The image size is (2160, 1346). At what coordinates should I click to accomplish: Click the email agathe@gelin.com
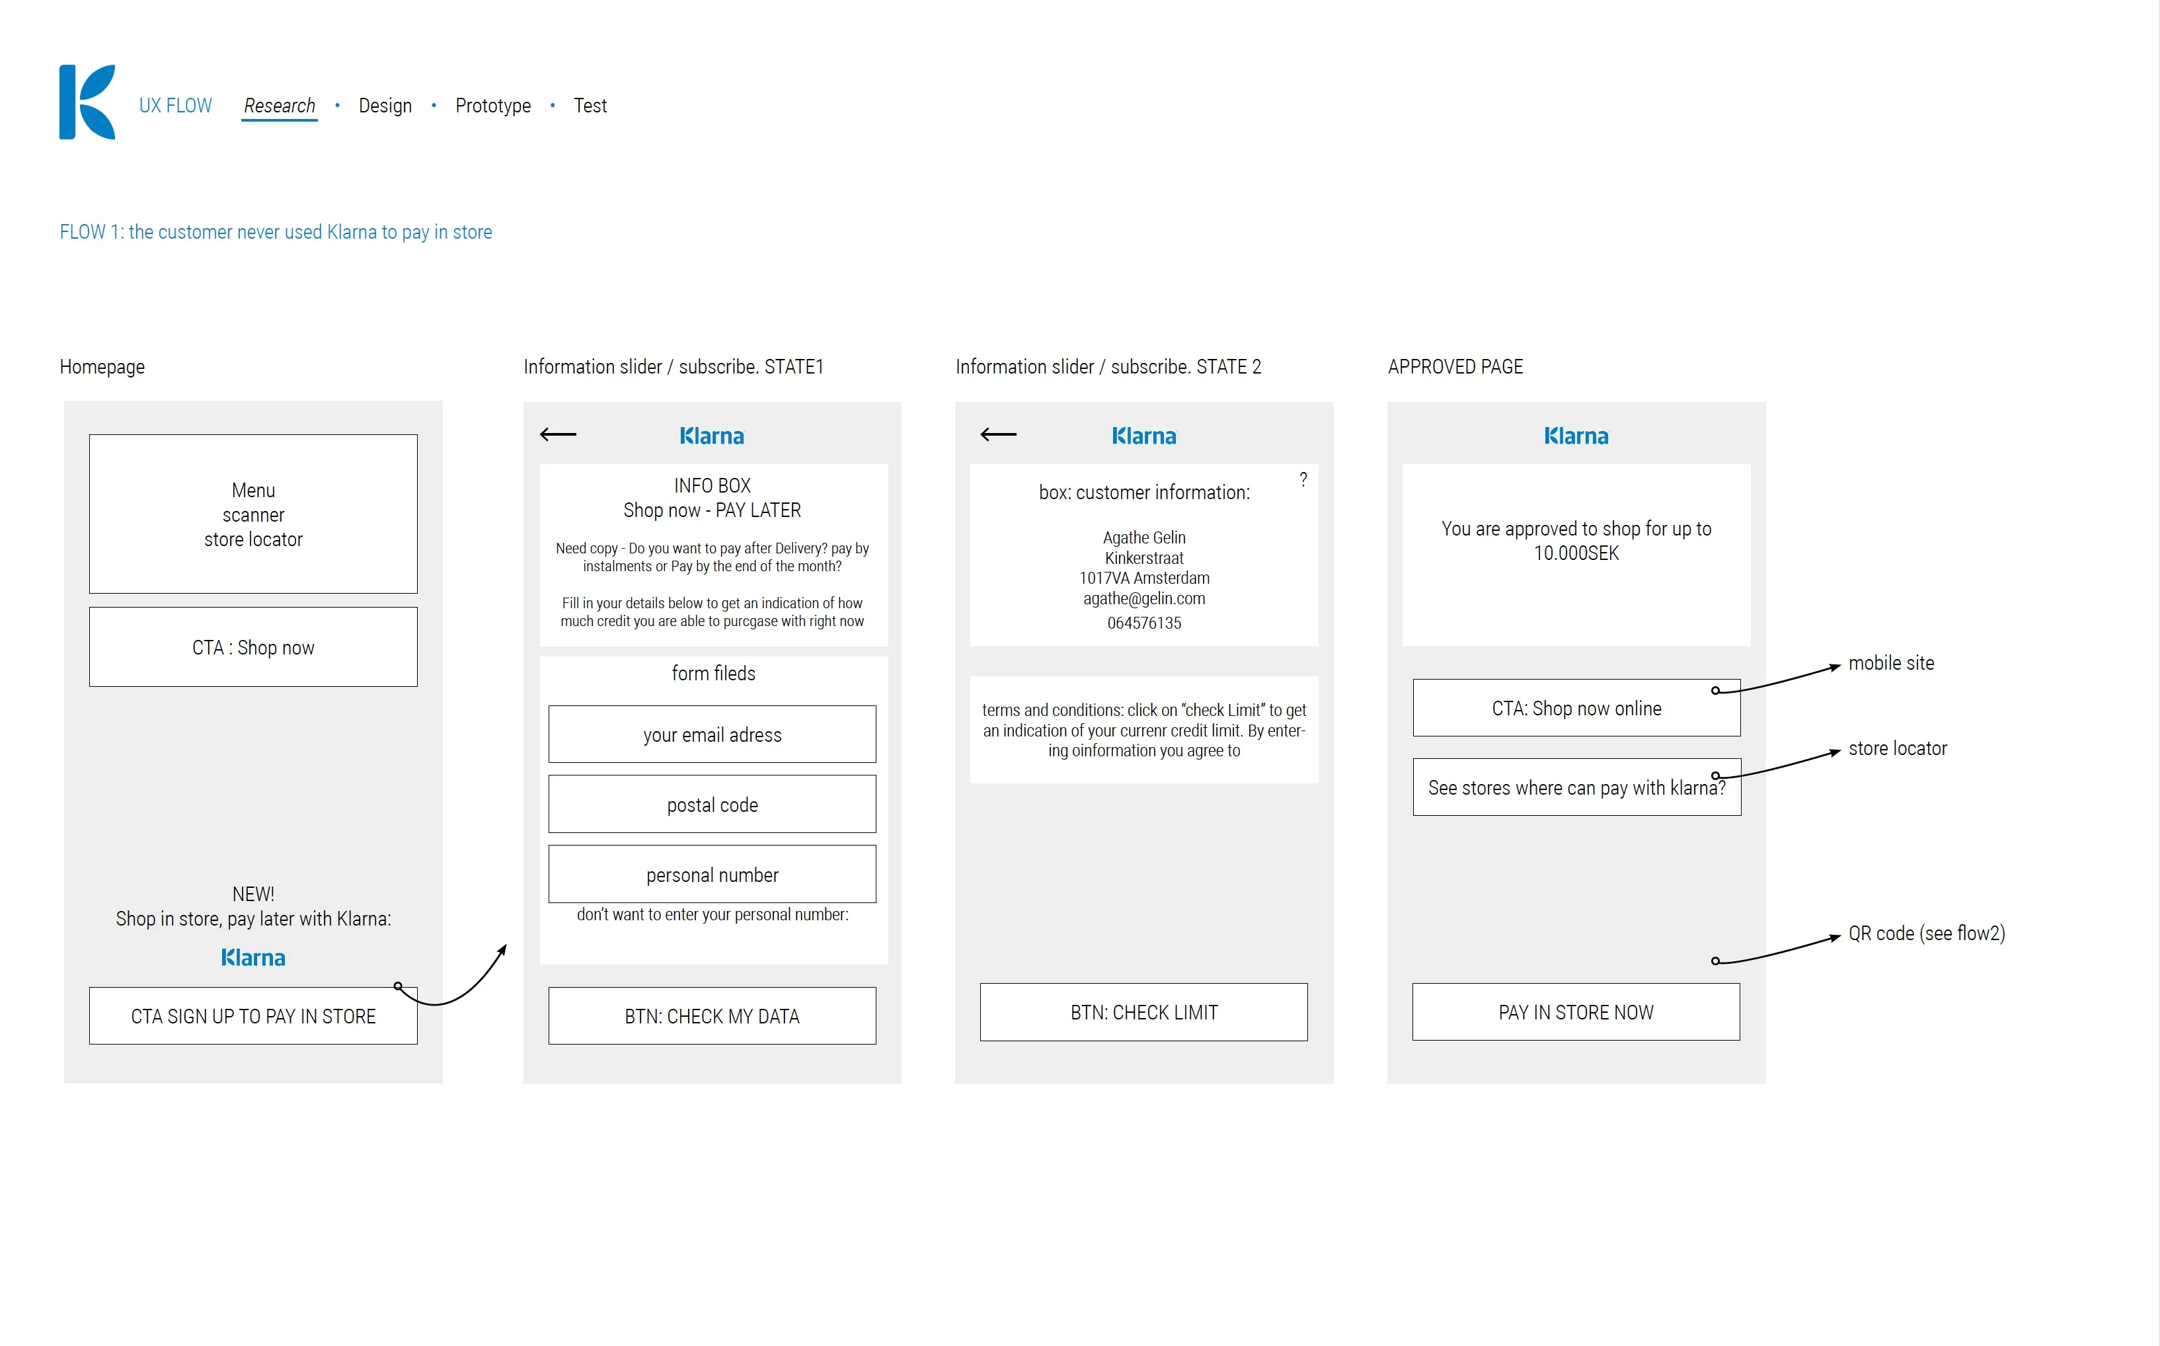pos(1143,599)
